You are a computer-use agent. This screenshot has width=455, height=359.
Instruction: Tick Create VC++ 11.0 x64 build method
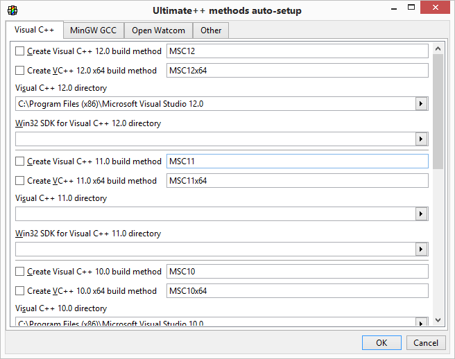(19, 181)
